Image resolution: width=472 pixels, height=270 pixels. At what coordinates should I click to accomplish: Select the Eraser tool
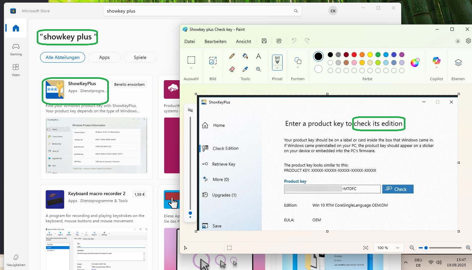232,69
